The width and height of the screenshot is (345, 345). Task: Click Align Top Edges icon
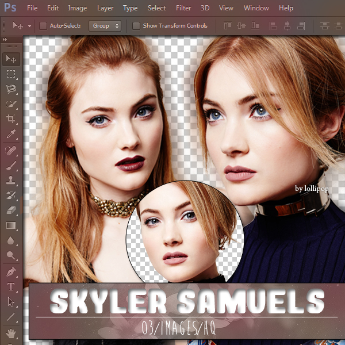tap(228, 26)
